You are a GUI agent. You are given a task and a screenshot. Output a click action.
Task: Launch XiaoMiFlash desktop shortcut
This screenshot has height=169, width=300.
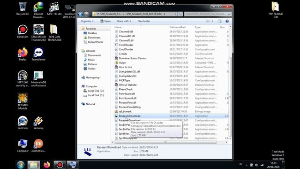click(x=38, y=146)
